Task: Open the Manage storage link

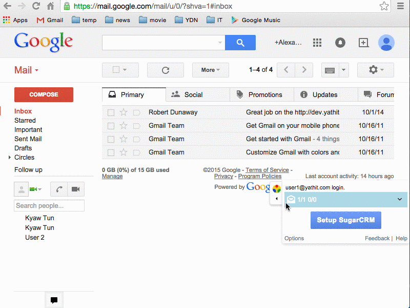Action: [112, 176]
